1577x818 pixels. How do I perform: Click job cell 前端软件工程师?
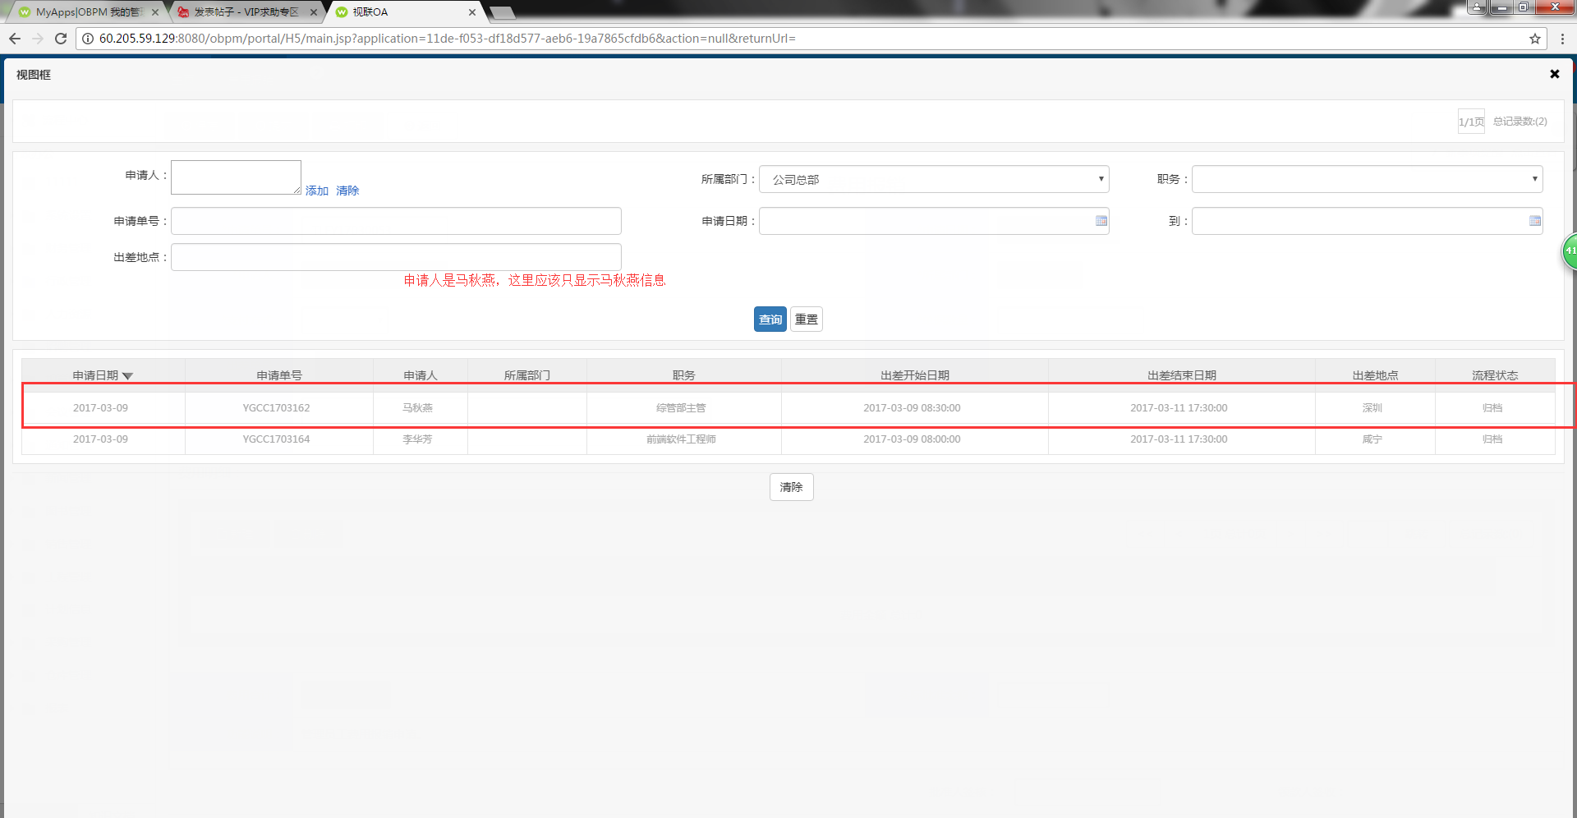tap(681, 439)
